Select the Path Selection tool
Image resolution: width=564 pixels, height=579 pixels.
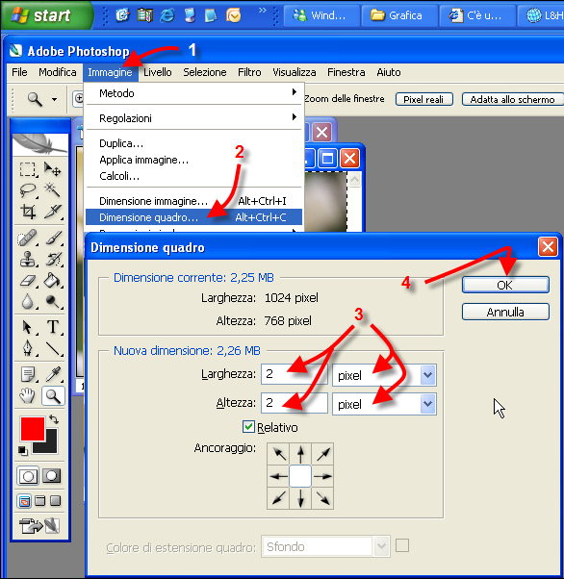click(28, 327)
